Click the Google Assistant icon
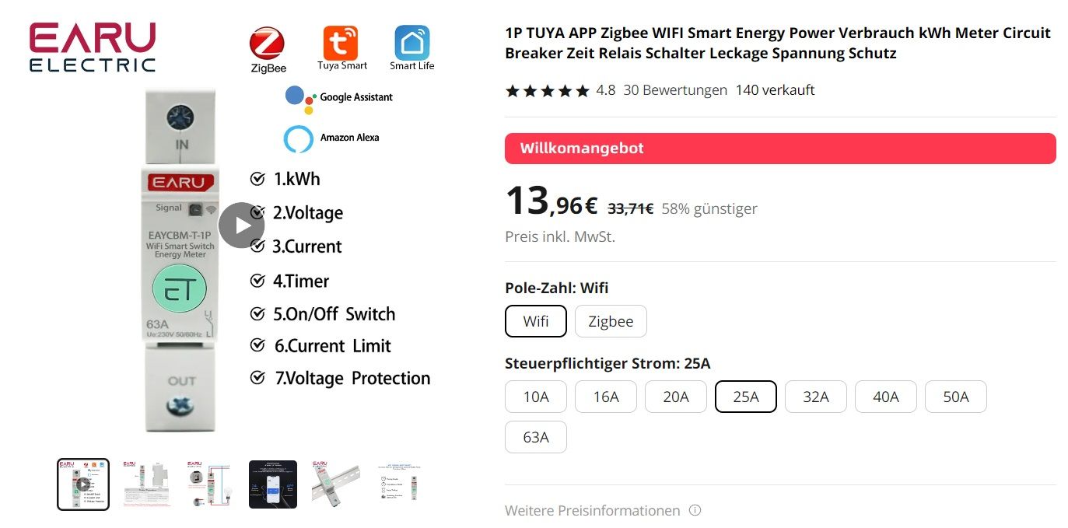 pyautogui.click(x=299, y=97)
